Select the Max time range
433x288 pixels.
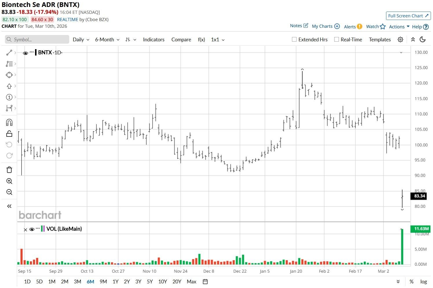click(x=191, y=282)
